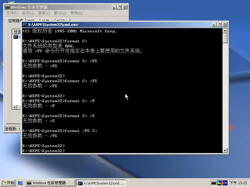Open the 选项(O) menu in Task Manager
250x187 pixels.
click(28, 13)
